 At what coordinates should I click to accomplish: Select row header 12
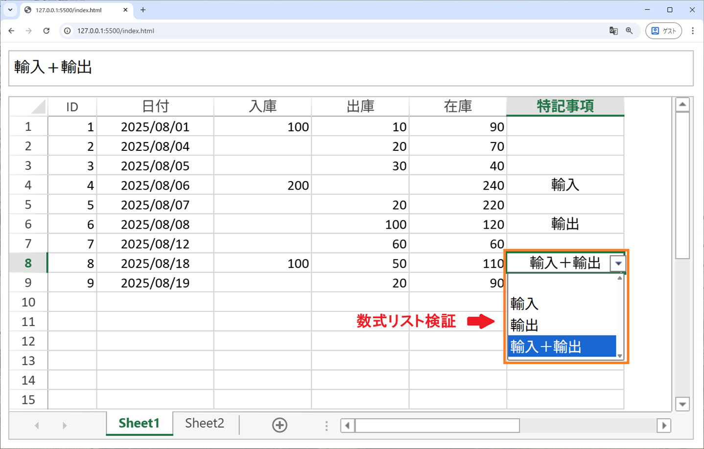coord(28,341)
